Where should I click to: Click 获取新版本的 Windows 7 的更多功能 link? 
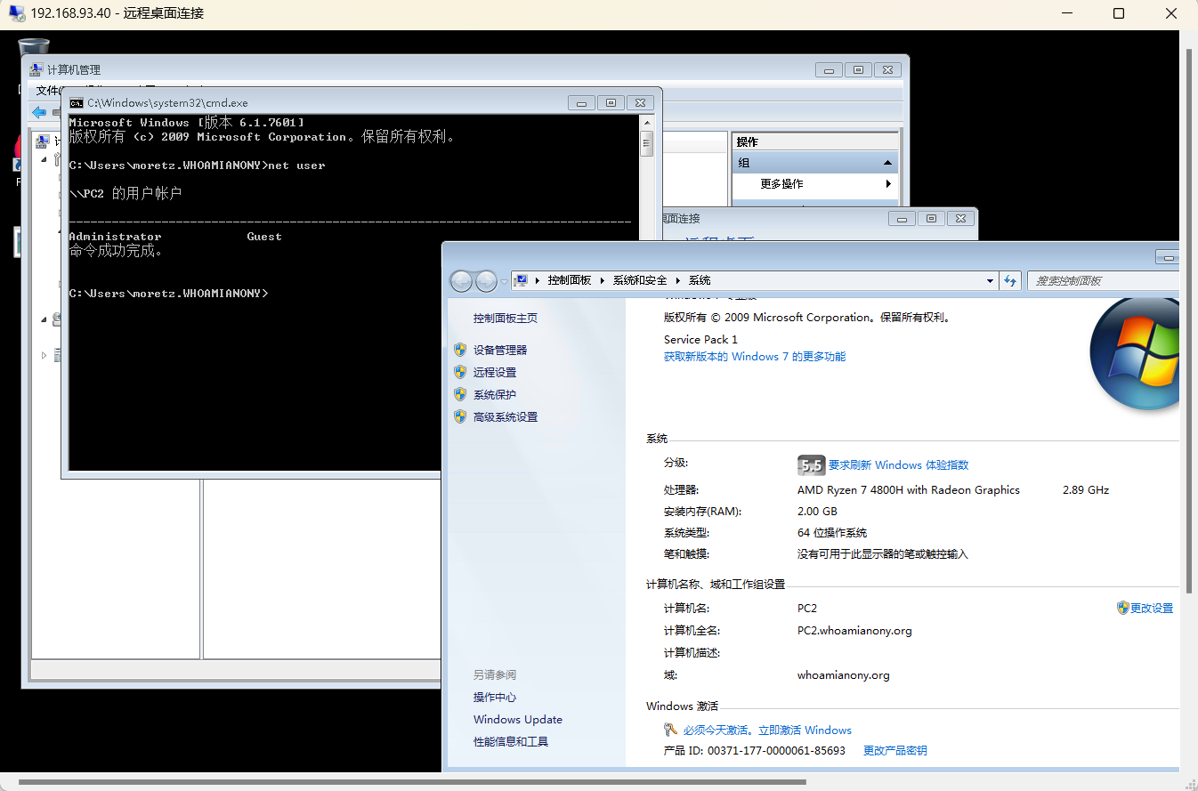(x=755, y=357)
